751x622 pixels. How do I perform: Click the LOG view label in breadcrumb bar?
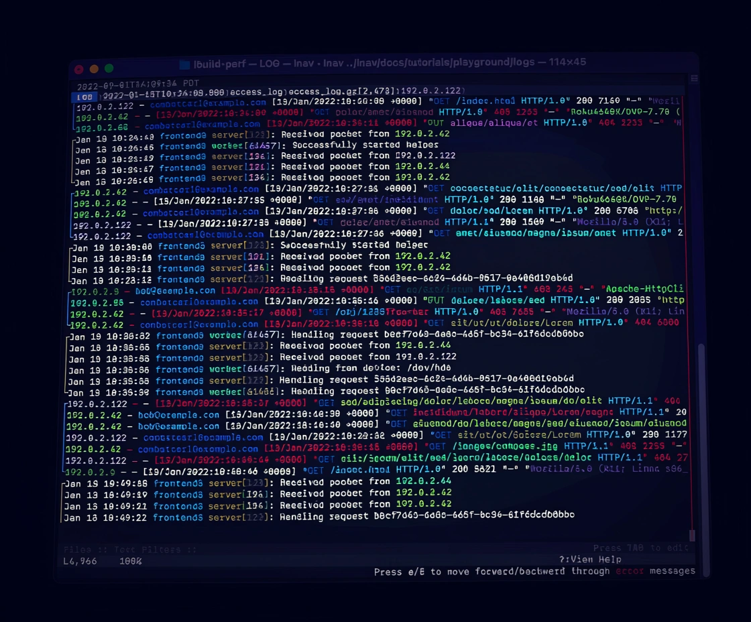[x=85, y=97]
